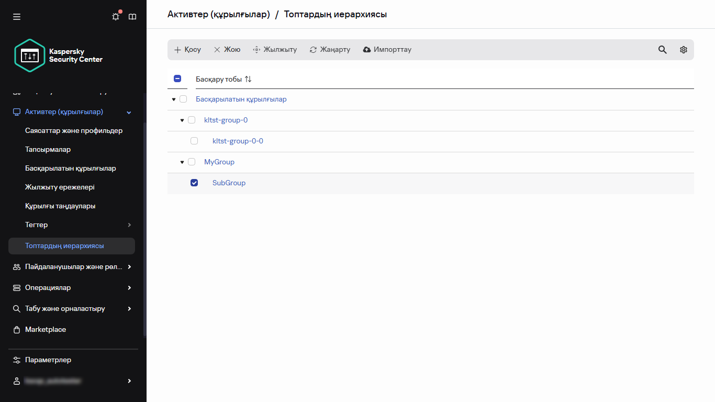The height and width of the screenshot is (402, 715).
Task: Uncheck the SubGroup checkbox
Action: tap(194, 182)
